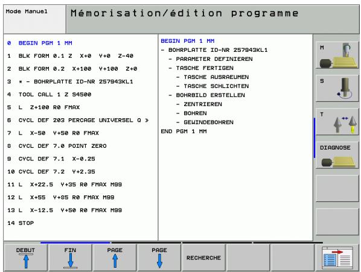Viewport: 361px width, 272px height.
Task: Select TASCHE AUSRAEUMEN structure item
Action: click(216, 77)
